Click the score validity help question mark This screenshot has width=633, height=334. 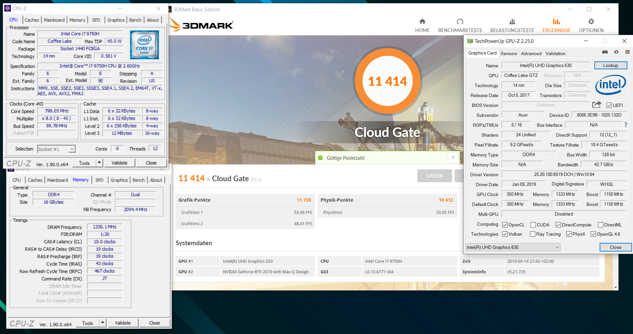453,158
